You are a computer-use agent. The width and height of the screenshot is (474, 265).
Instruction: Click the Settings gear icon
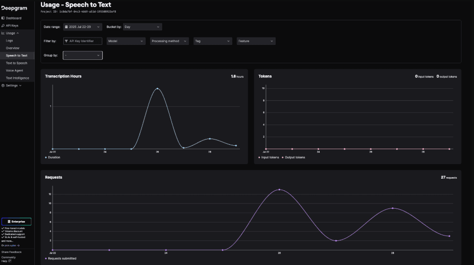3,85
